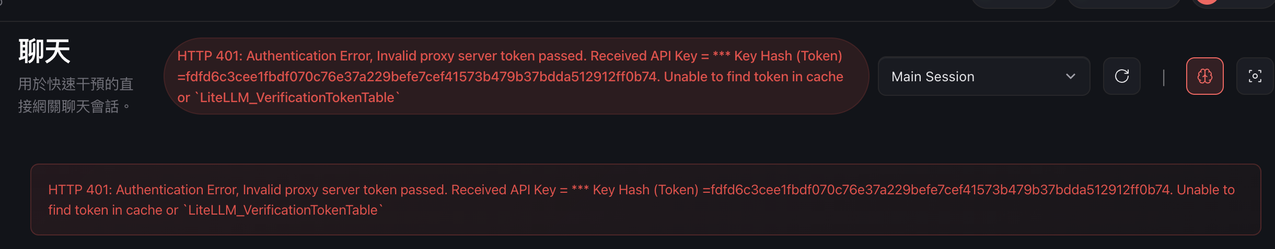Viewport: 1275px width, 249px height.
Task: Click the red-accented pill at top right
Action: 1233,3
